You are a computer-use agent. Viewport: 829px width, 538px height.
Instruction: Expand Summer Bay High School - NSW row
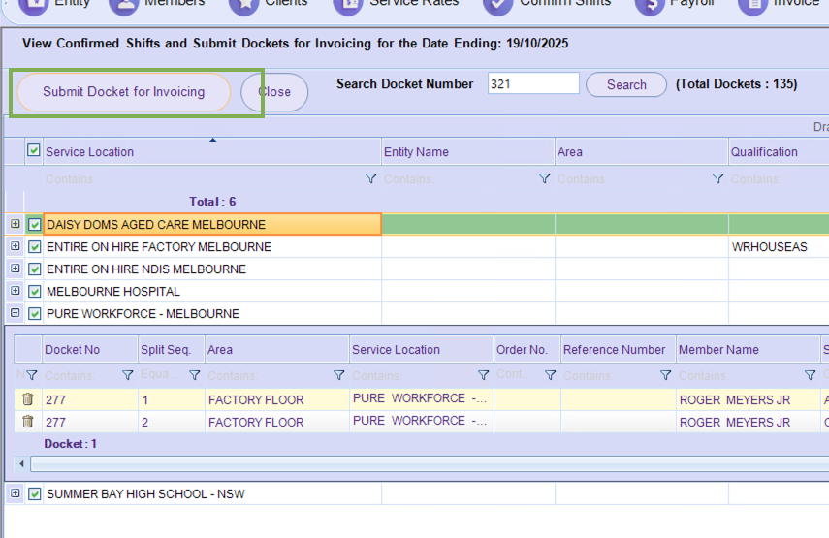point(16,494)
